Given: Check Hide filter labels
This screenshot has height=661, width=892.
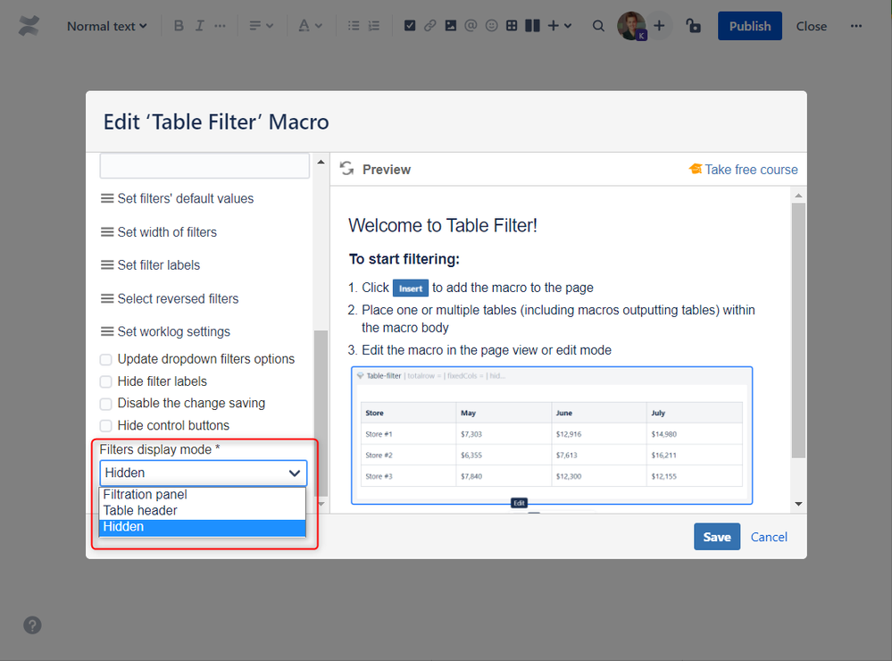Looking at the screenshot, I should (x=106, y=382).
